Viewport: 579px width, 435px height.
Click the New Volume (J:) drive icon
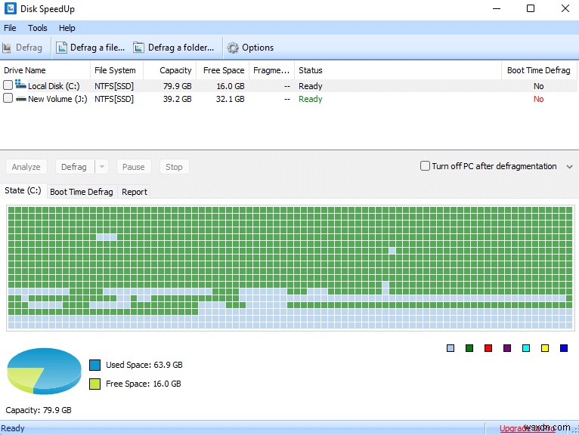21,99
